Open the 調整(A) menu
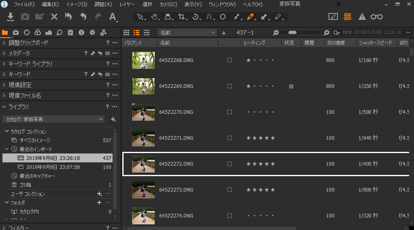Screen dimensions: 414x230 pos(103,4)
